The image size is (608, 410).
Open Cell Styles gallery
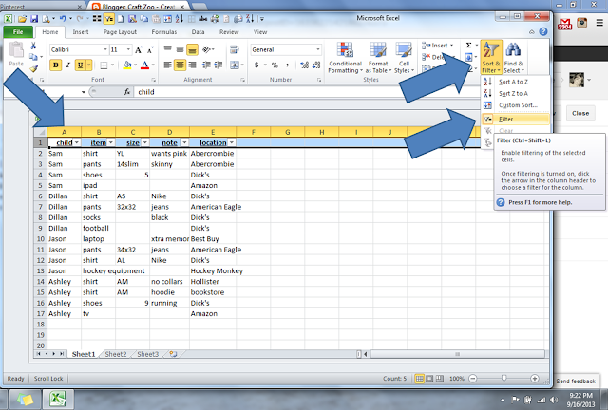coord(404,57)
